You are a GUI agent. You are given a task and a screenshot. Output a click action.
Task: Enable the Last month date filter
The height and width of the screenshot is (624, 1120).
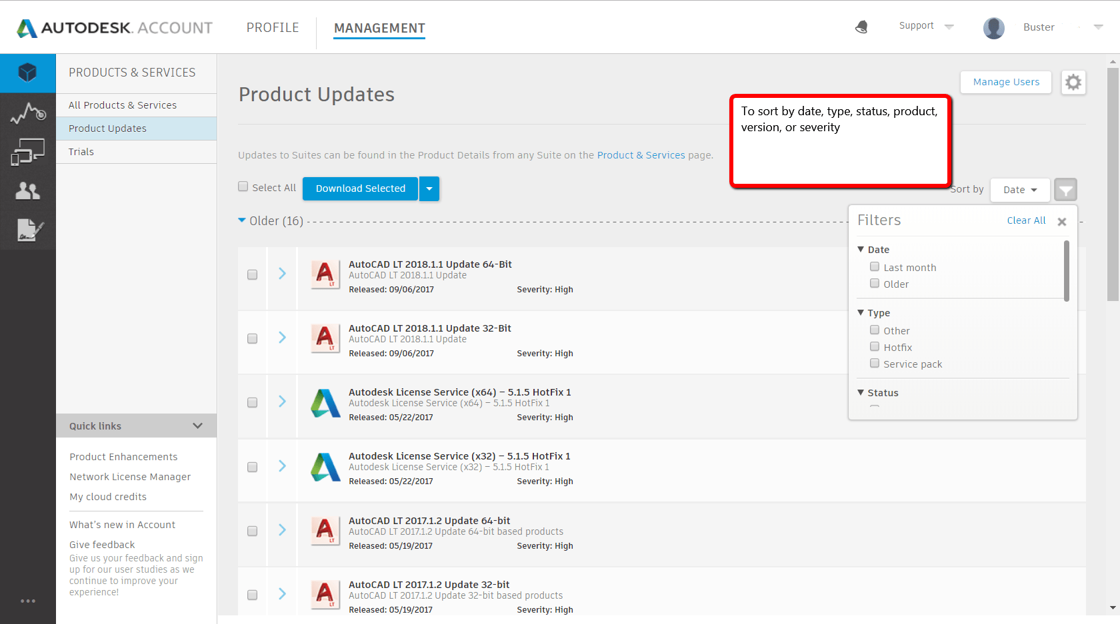point(875,266)
